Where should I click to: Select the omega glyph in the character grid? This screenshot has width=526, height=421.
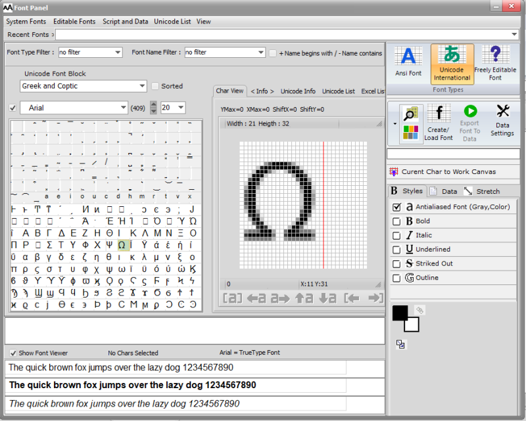coord(122,244)
